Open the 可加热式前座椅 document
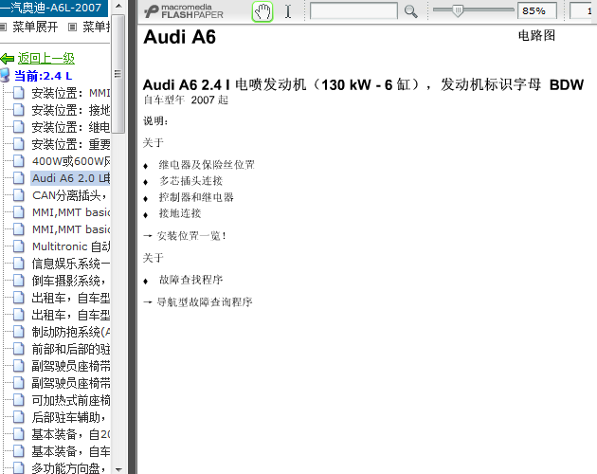Viewport: 597px width, 474px height. click(x=71, y=400)
